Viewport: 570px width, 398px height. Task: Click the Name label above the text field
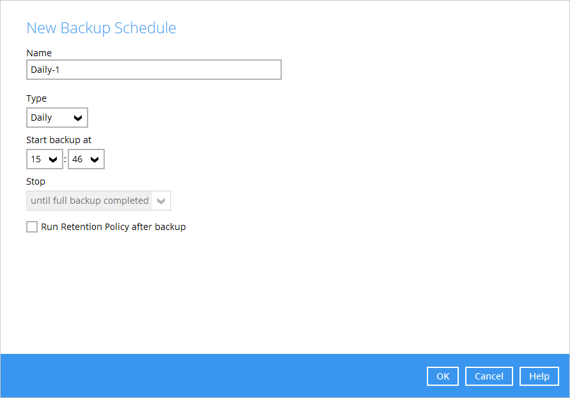point(39,53)
